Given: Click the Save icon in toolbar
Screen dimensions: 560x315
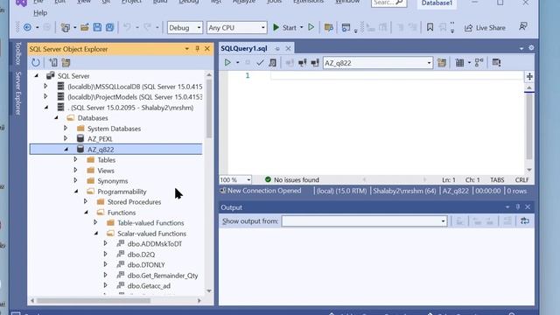Looking at the screenshot, I should 97,27.
